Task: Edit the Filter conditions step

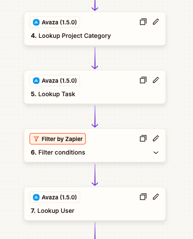Action: 156,138
